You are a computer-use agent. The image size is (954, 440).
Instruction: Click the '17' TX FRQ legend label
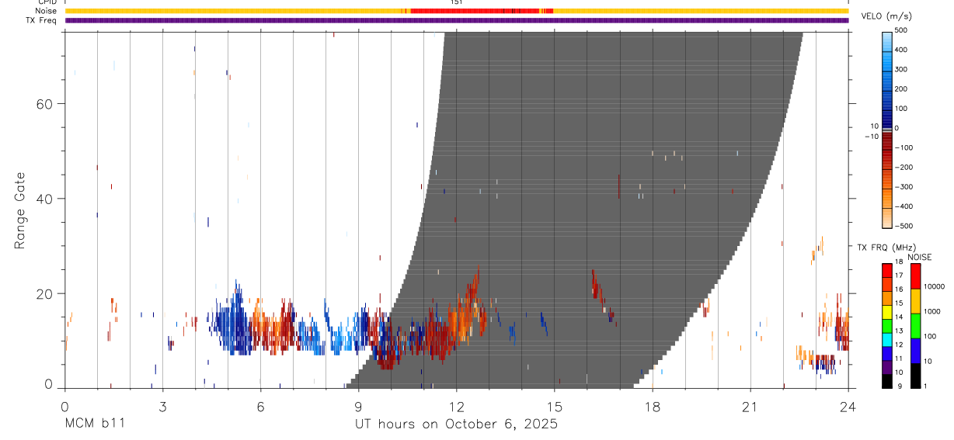899,275
